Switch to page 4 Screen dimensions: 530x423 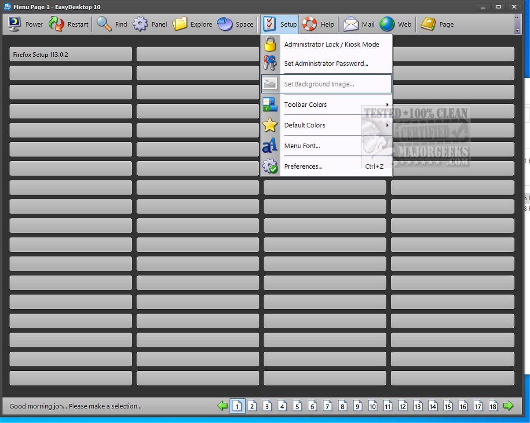click(x=282, y=406)
